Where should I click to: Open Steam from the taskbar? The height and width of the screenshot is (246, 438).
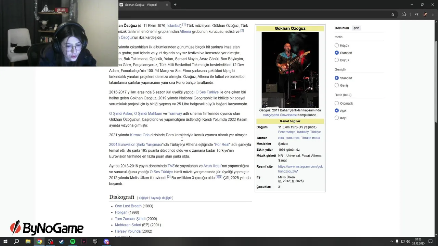[62, 242]
